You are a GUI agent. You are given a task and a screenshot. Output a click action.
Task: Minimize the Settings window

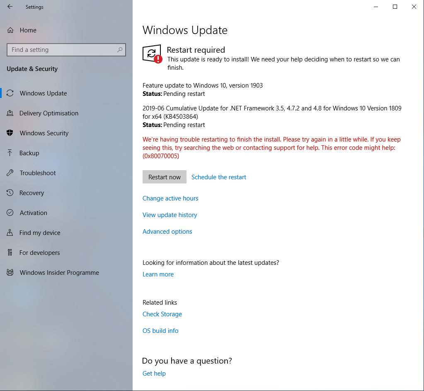tap(376, 7)
